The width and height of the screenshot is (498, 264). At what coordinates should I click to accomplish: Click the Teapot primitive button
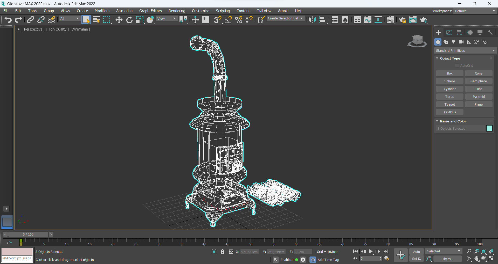tap(449, 104)
